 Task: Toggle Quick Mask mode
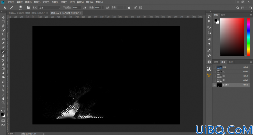point(3,121)
